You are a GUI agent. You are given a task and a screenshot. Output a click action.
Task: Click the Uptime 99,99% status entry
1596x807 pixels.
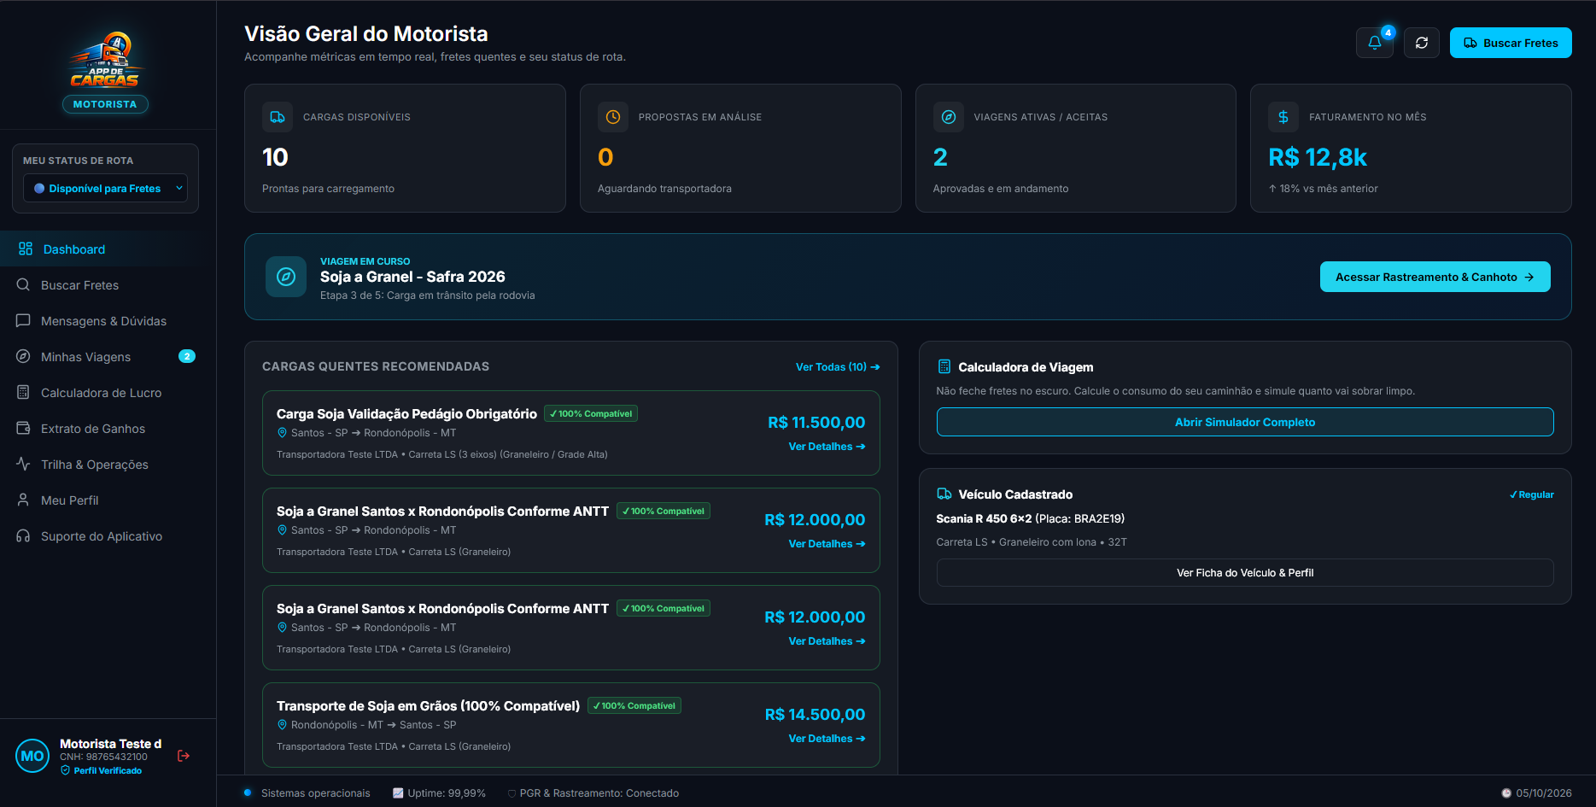[x=439, y=793]
